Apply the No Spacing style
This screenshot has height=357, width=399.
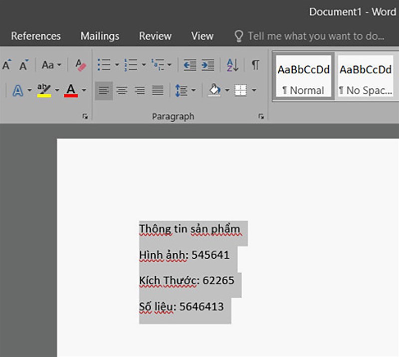tap(366, 76)
